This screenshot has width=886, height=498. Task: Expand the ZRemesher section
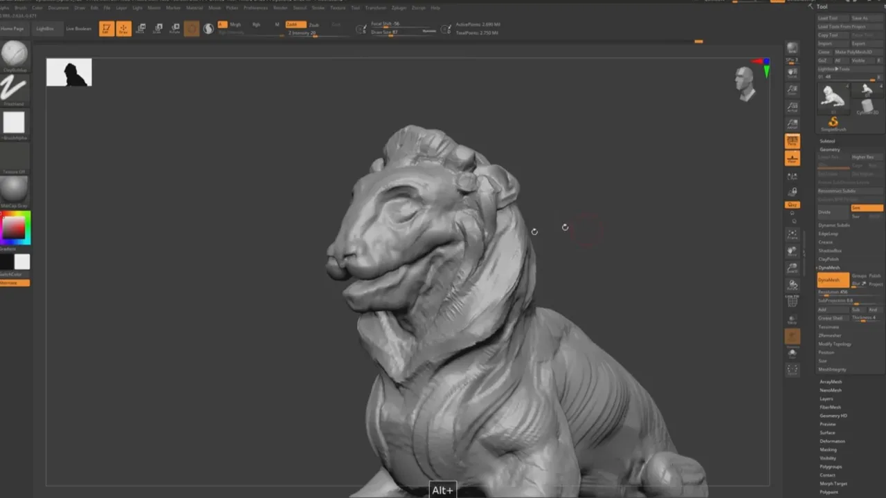coord(829,335)
